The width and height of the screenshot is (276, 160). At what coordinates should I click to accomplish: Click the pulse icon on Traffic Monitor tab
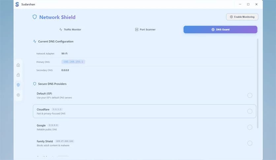click(x=61, y=29)
